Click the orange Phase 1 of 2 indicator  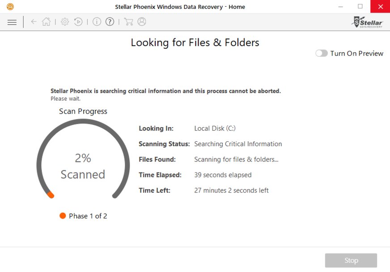click(x=63, y=216)
